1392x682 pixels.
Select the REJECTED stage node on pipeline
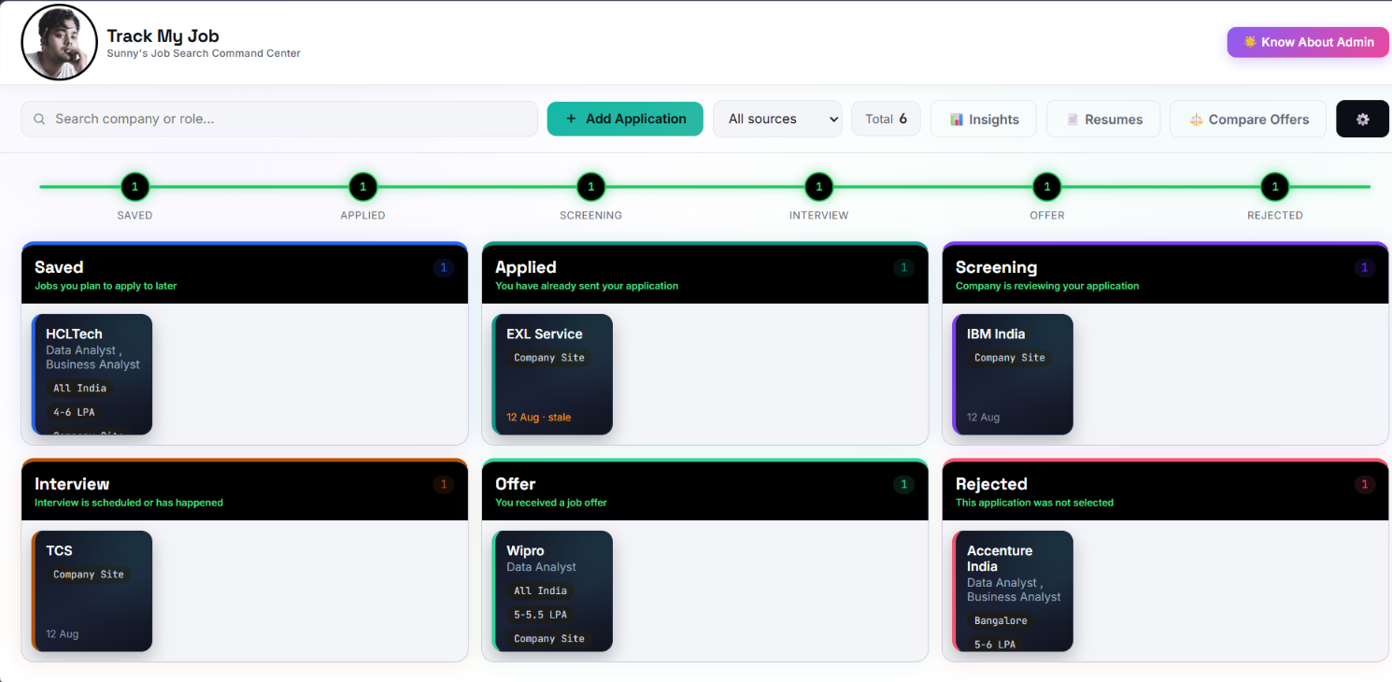pyautogui.click(x=1274, y=187)
